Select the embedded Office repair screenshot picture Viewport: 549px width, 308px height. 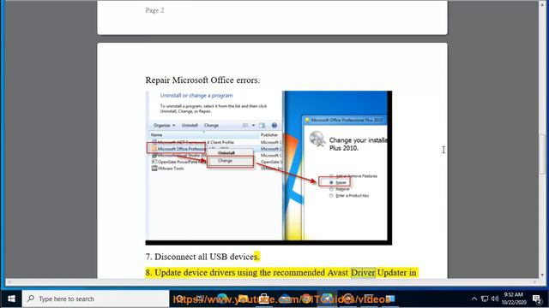(268, 168)
